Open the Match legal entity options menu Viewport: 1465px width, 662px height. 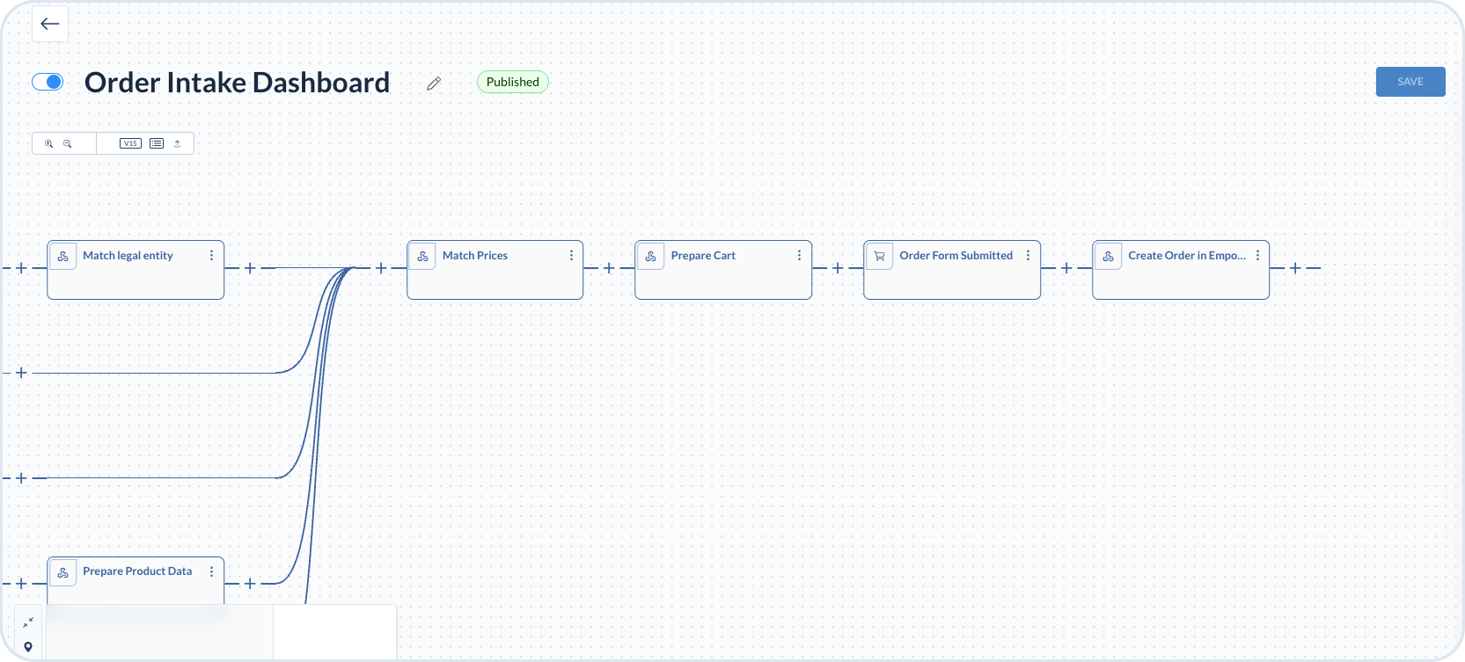(211, 256)
